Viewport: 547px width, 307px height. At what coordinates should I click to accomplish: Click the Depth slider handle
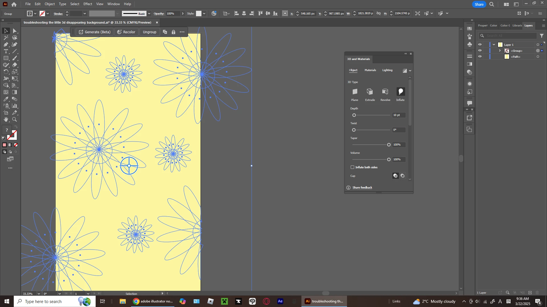(x=354, y=115)
